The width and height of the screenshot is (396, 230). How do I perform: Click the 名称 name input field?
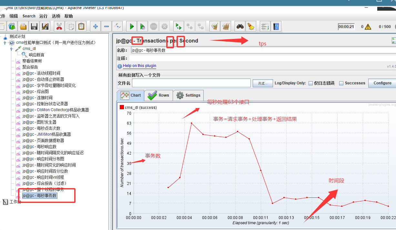(x=263, y=50)
